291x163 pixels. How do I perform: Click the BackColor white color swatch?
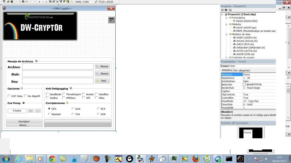tap(244, 84)
